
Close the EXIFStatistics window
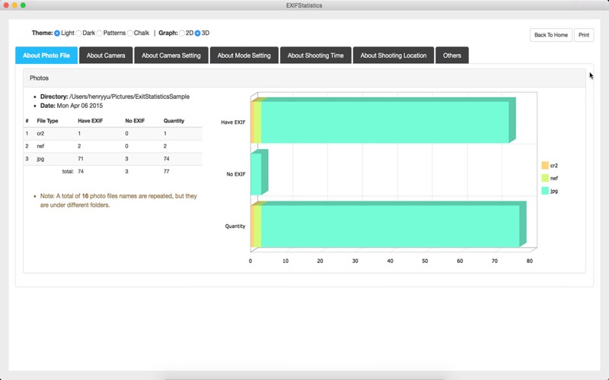[6, 5]
